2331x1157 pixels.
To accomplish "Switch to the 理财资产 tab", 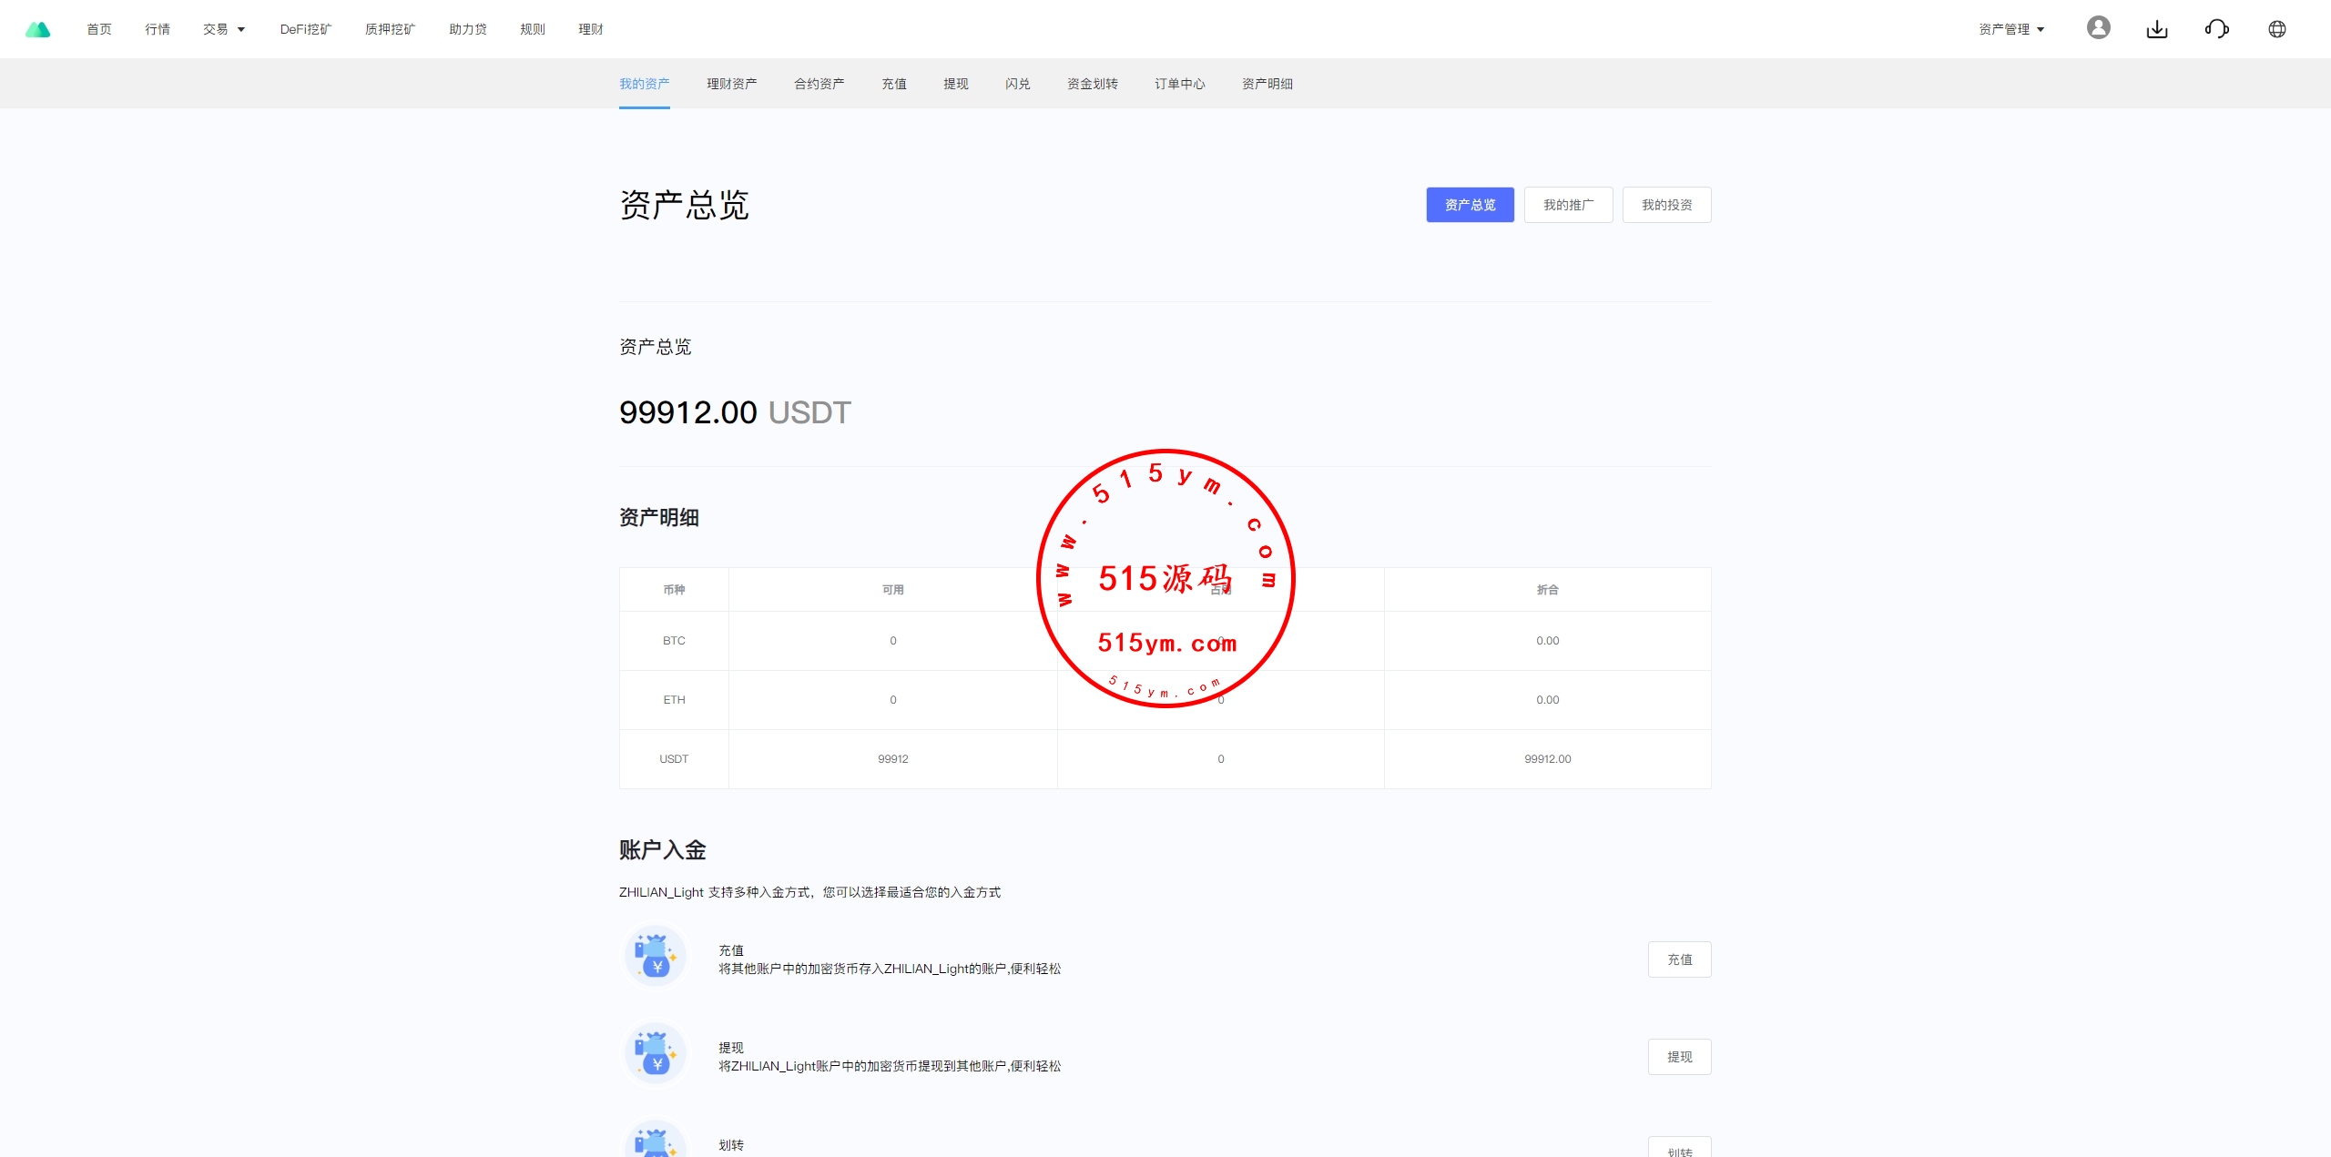I will click(731, 84).
